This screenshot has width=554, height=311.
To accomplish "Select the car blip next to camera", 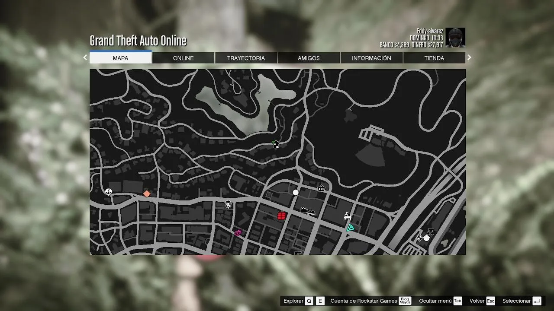I will tap(311, 213).
